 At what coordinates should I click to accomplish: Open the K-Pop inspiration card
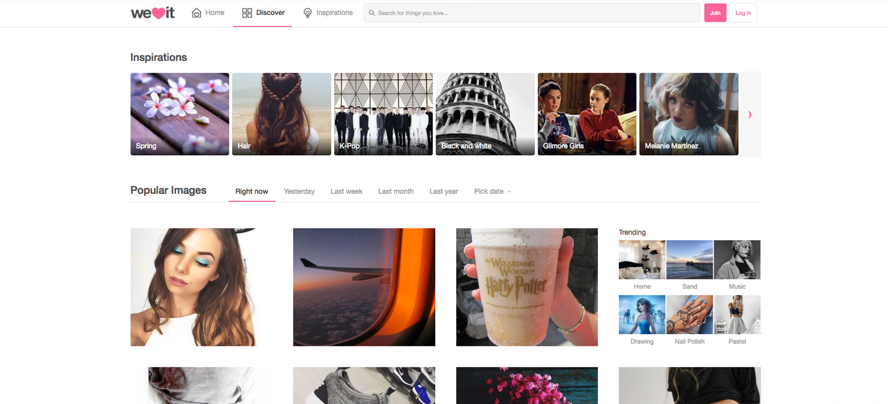[x=384, y=114]
